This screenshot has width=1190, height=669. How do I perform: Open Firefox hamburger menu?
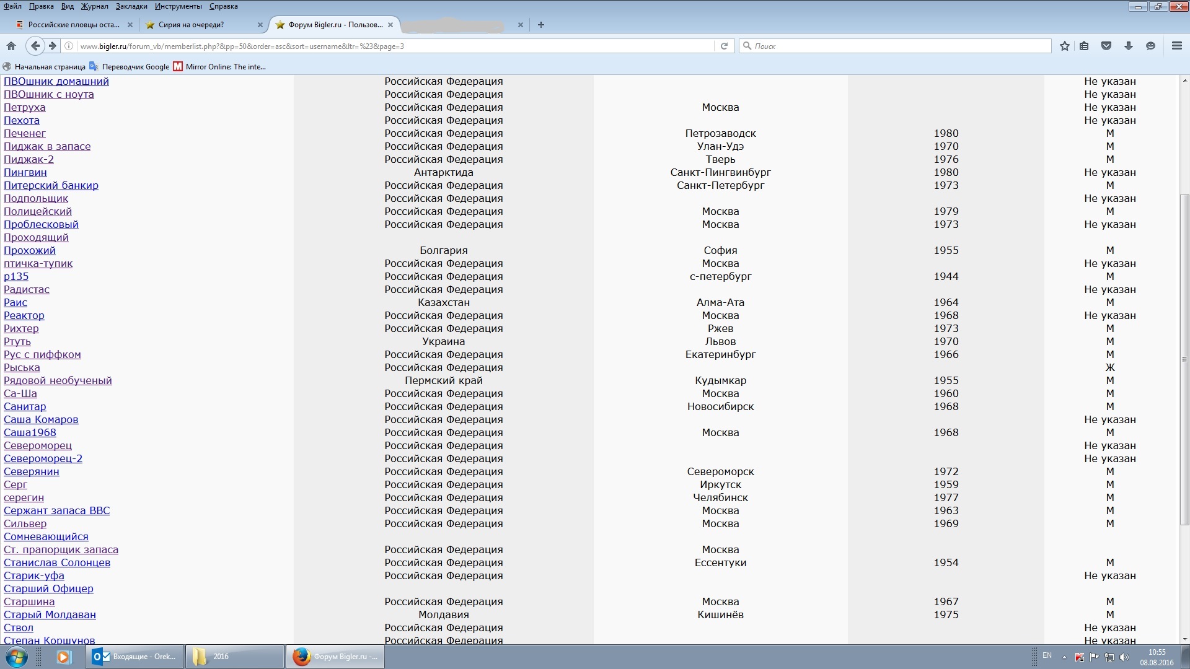click(1176, 46)
